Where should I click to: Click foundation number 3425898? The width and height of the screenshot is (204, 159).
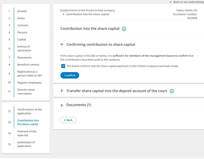(x=192, y=18)
